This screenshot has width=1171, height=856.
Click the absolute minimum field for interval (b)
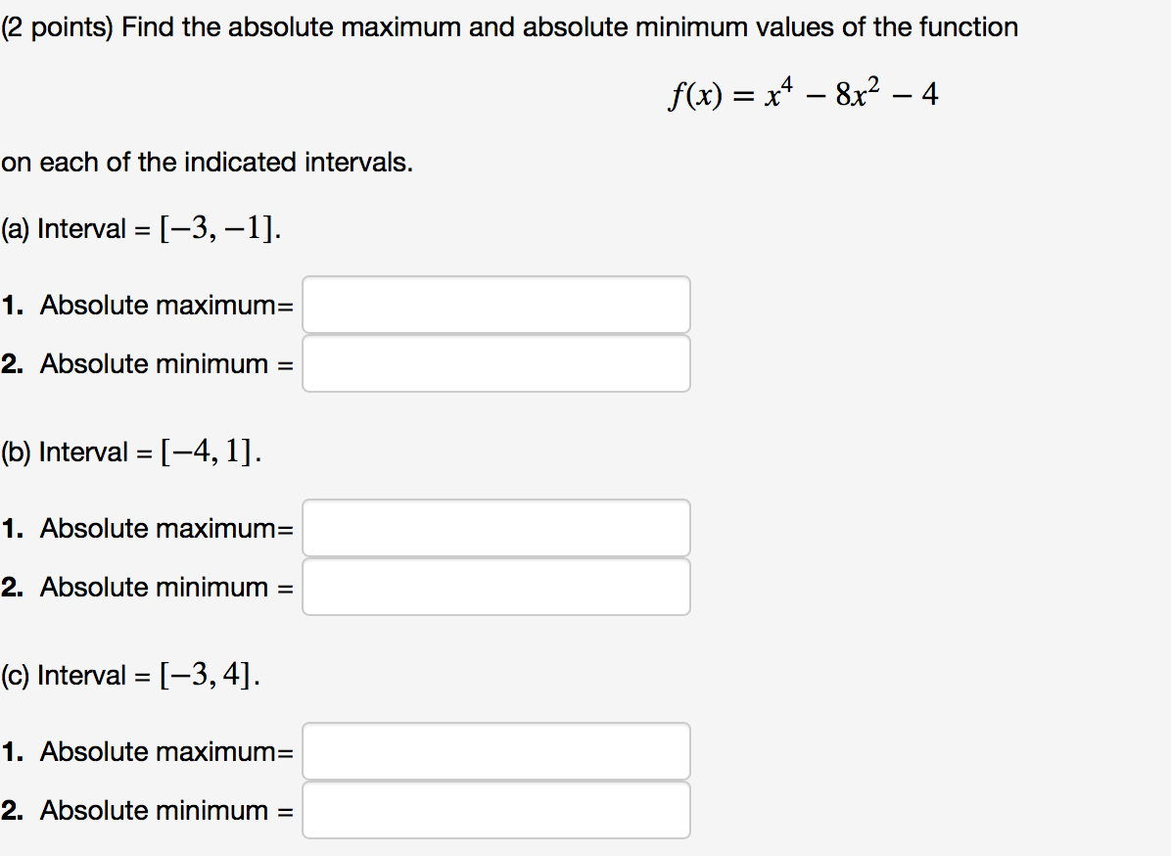pyautogui.click(x=496, y=587)
